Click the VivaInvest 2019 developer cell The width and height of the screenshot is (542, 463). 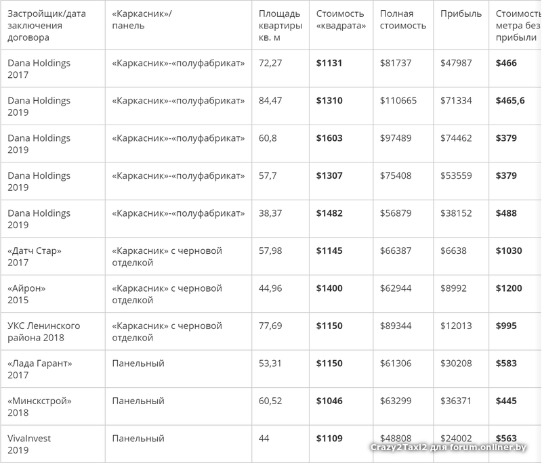coord(29,444)
